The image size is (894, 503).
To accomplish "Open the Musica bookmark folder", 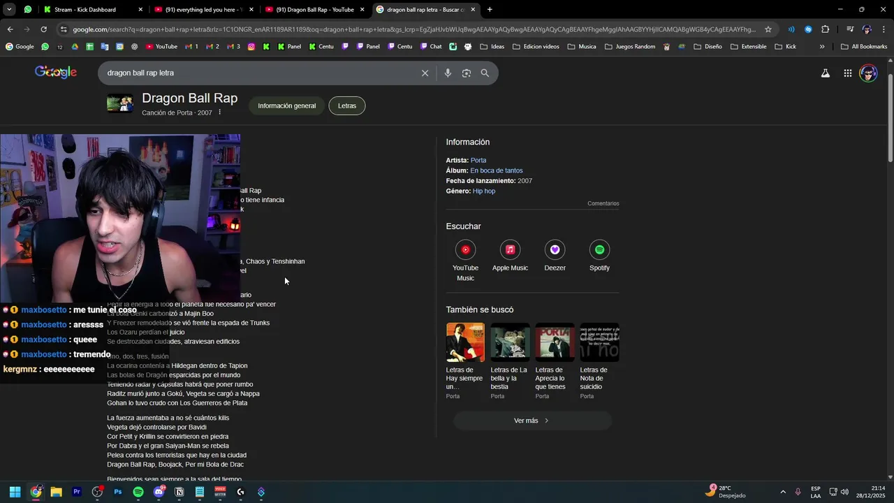I will (582, 47).
